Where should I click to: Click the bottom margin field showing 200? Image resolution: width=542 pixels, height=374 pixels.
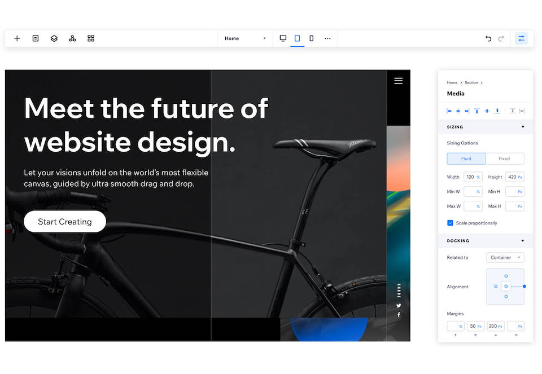pyautogui.click(x=496, y=326)
